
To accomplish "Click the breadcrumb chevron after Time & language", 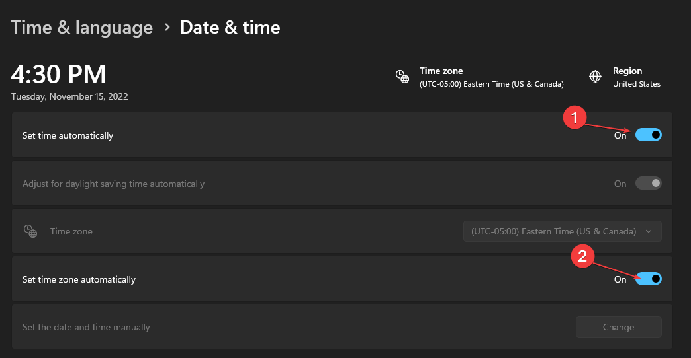I will 167,28.
